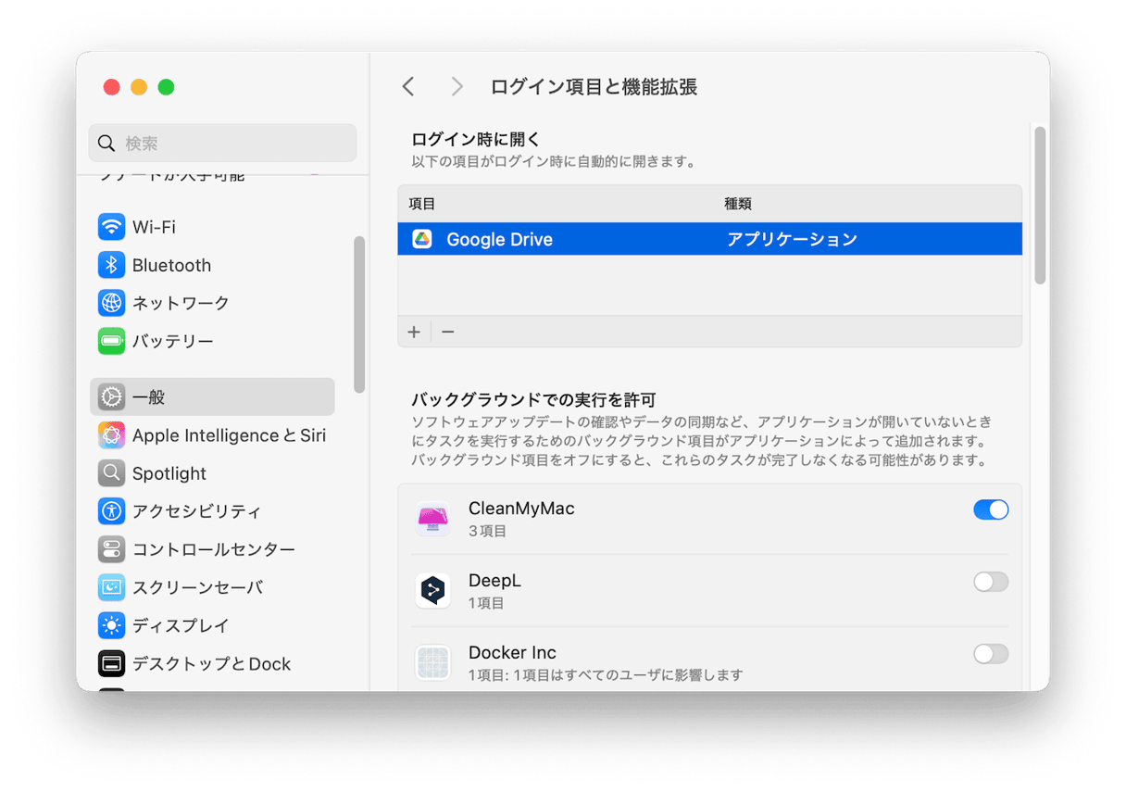The image size is (1126, 792).
Task: Click the CleanMyMac app icon
Action: pyautogui.click(x=432, y=519)
